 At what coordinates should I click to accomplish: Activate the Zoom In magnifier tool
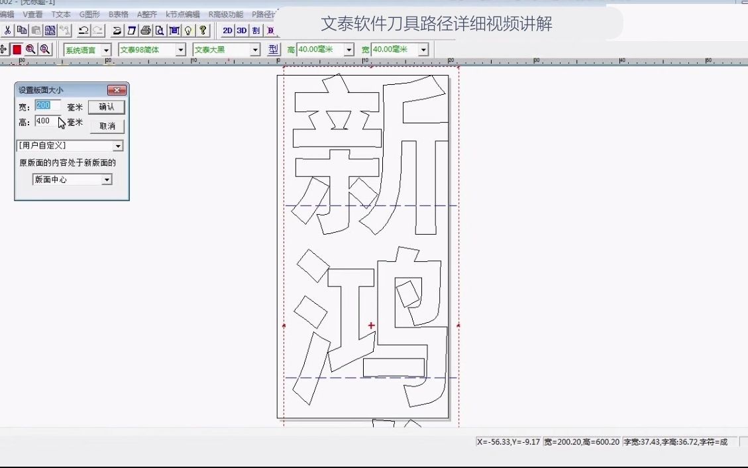coord(30,48)
